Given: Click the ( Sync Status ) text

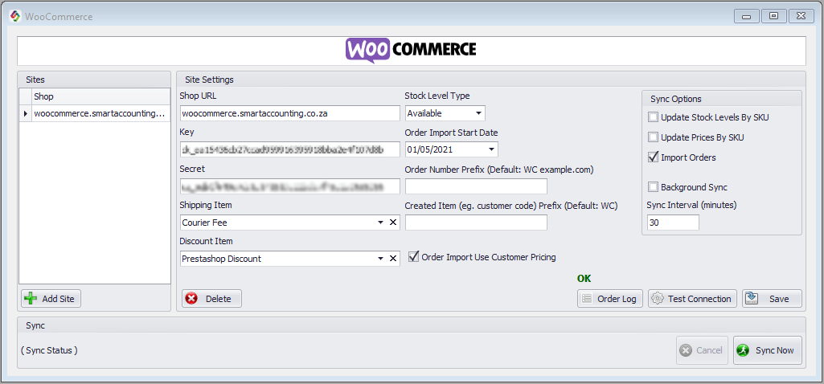Looking at the screenshot, I should click(49, 350).
